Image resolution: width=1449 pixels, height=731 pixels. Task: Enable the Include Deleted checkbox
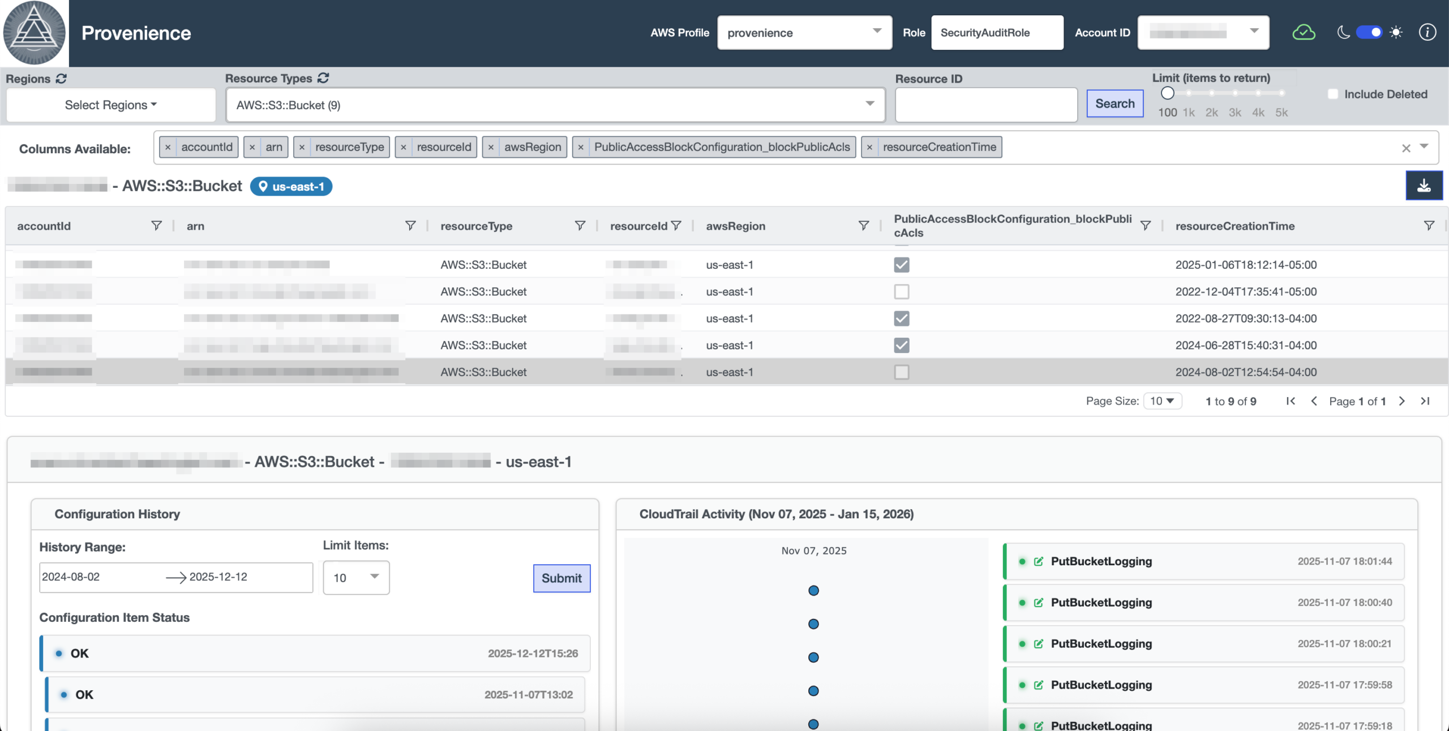pos(1332,94)
